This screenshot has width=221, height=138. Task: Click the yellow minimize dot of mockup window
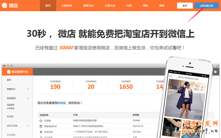click(x=8, y=66)
